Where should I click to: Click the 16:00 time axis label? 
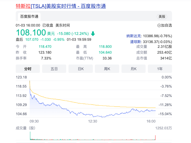tap(151, 121)
